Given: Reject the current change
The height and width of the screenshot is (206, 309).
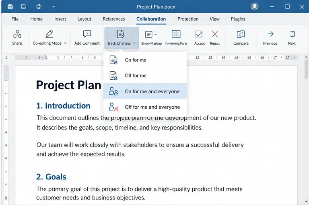Looking at the screenshot, I should pos(214,37).
